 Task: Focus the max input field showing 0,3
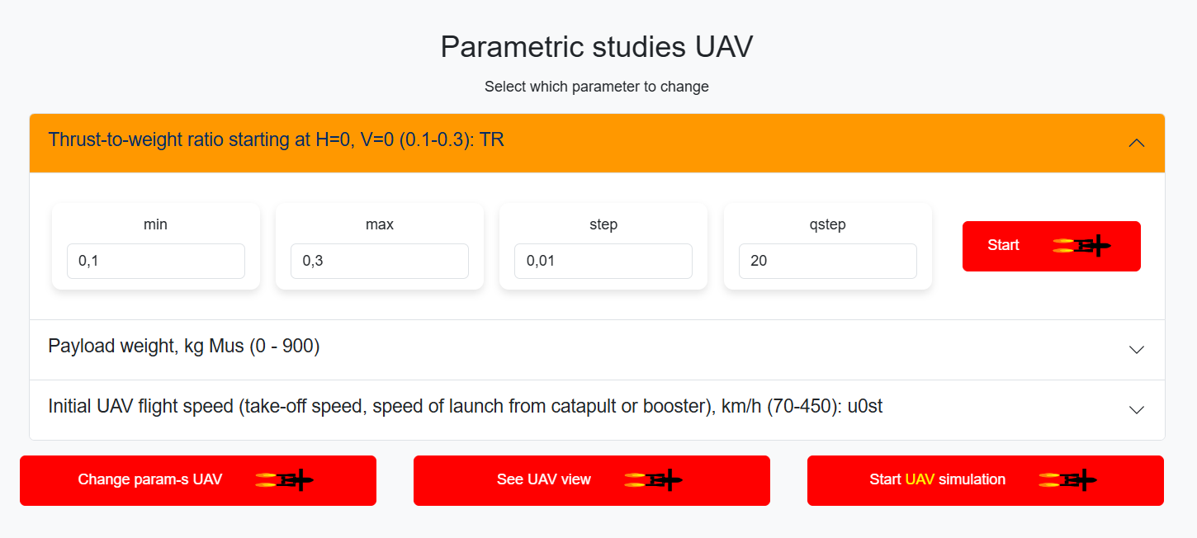tap(380, 261)
